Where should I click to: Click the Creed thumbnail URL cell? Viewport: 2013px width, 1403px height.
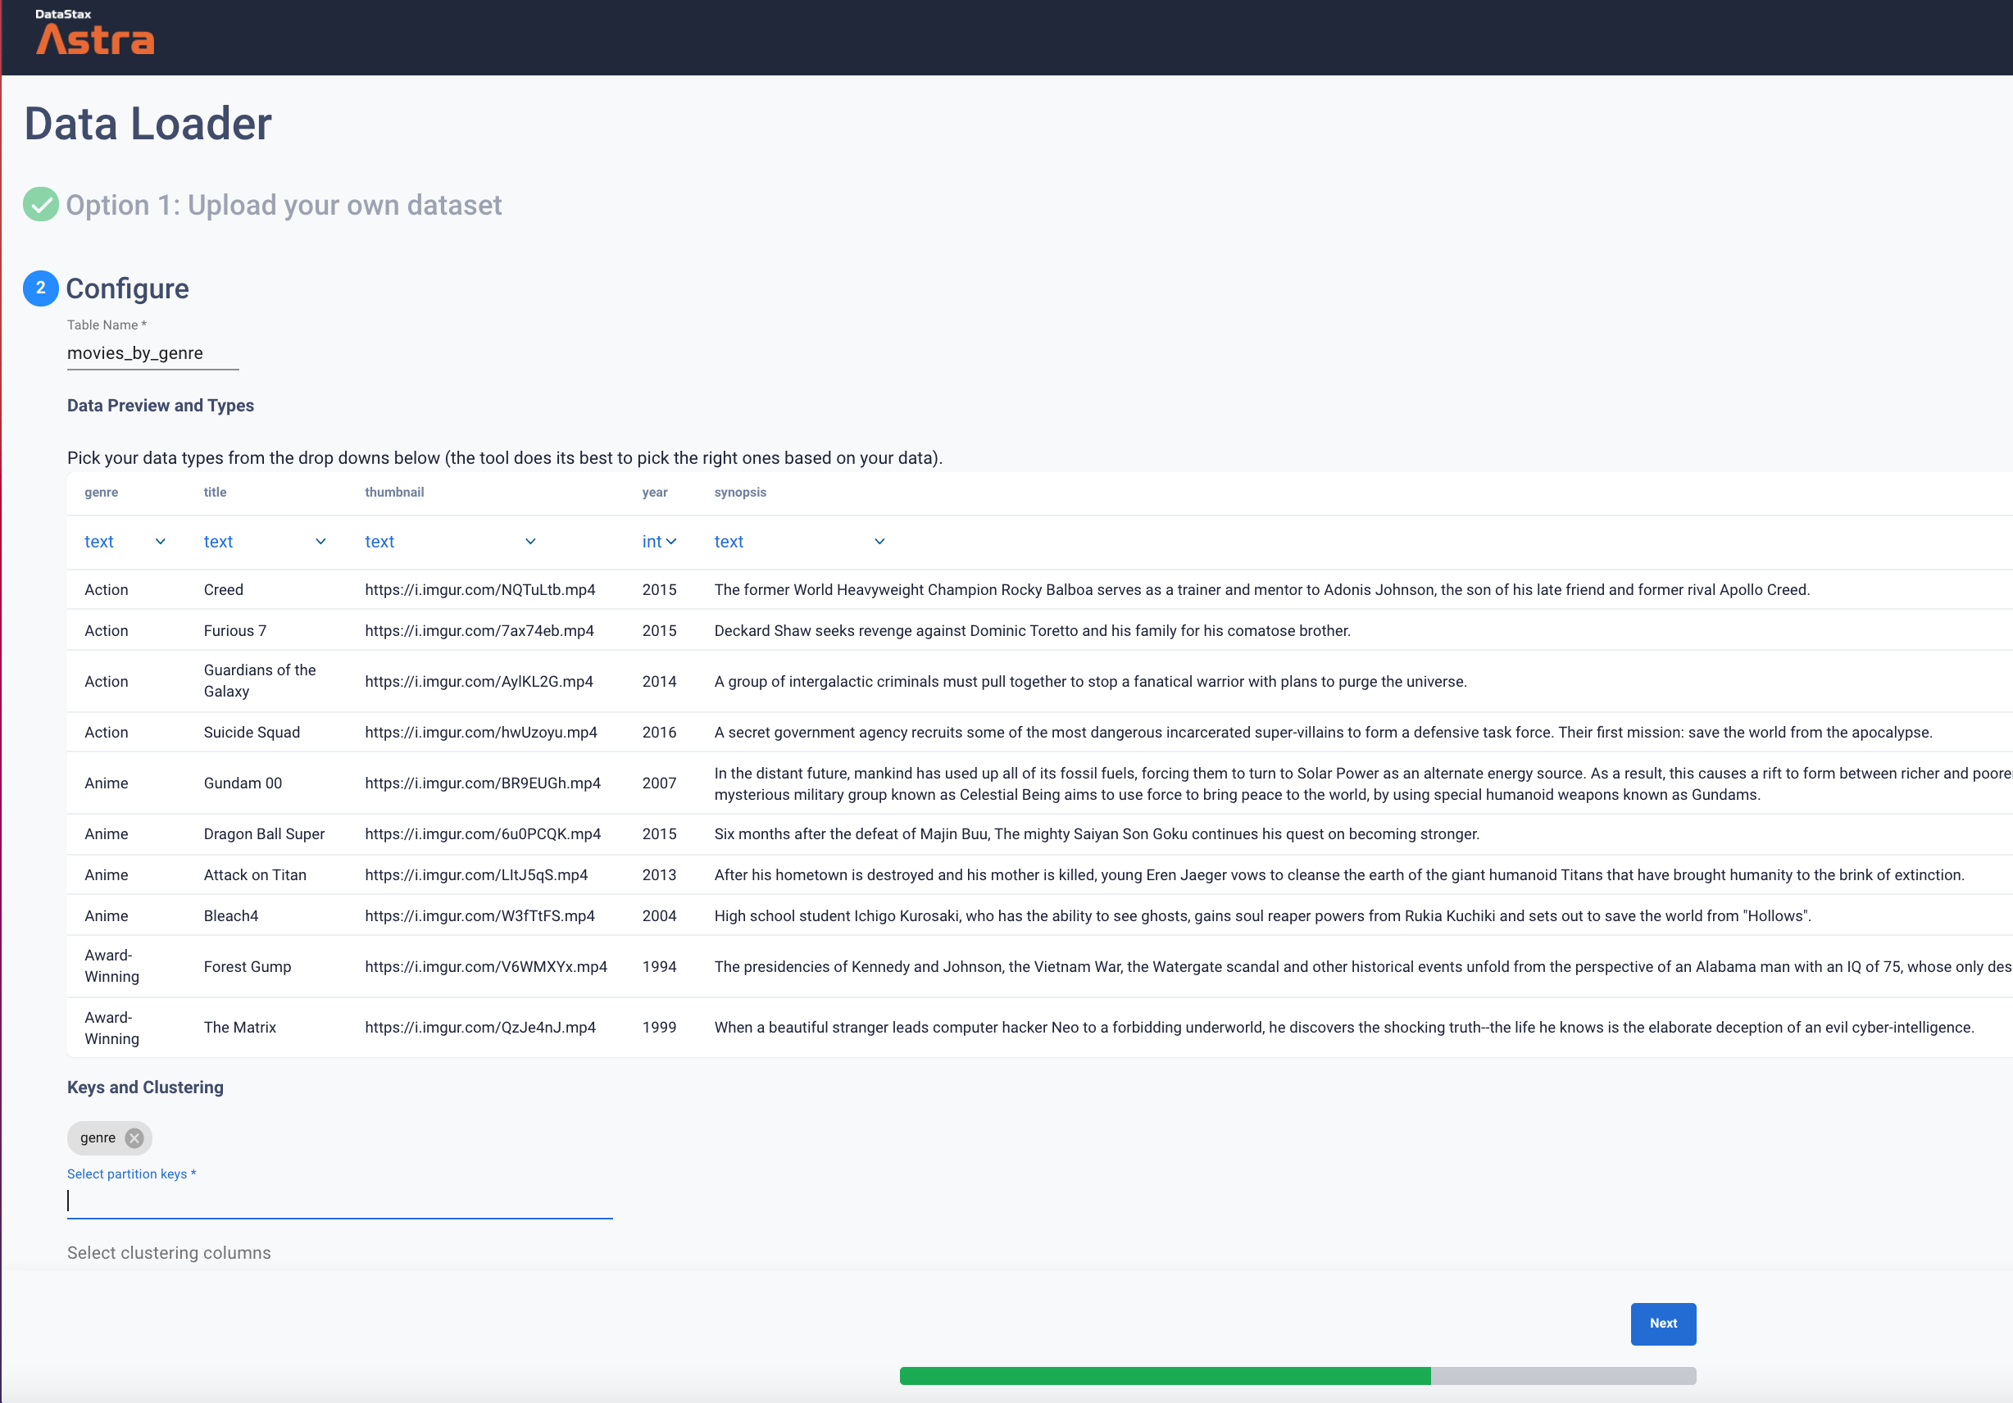[x=479, y=590]
